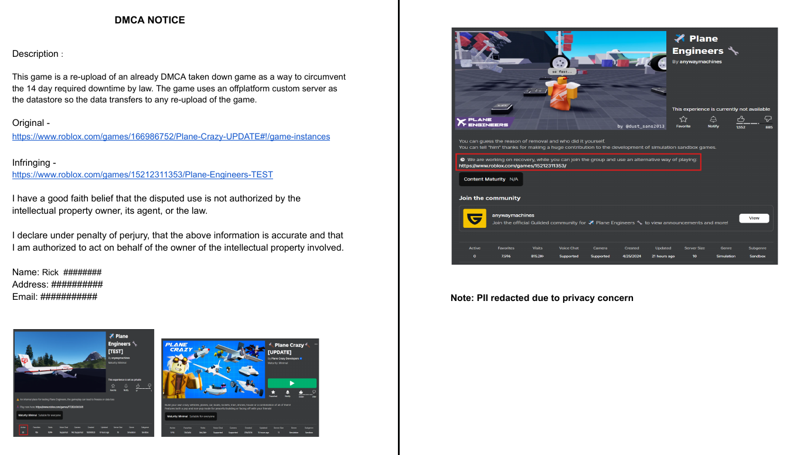The width and height of the screenshot is (790, 455).
Task: Click 'Note: PII redacted due to privacy concern'
Action: tap(542, 298)
